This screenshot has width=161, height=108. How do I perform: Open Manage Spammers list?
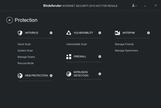click(x=126, y=51)
